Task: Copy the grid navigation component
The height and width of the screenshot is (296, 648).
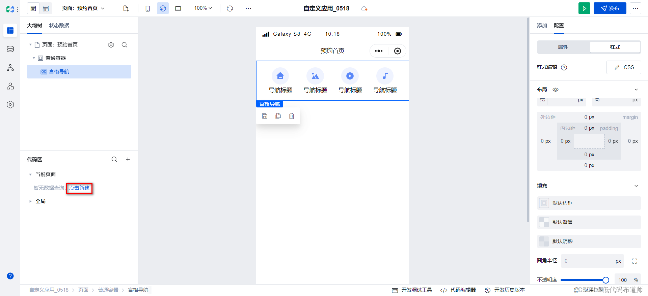Action: 278,116
